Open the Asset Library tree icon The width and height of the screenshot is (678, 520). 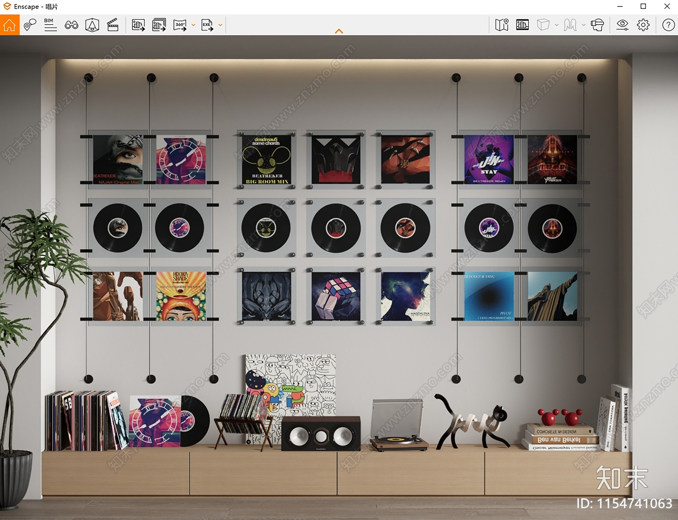pos(92,25)
